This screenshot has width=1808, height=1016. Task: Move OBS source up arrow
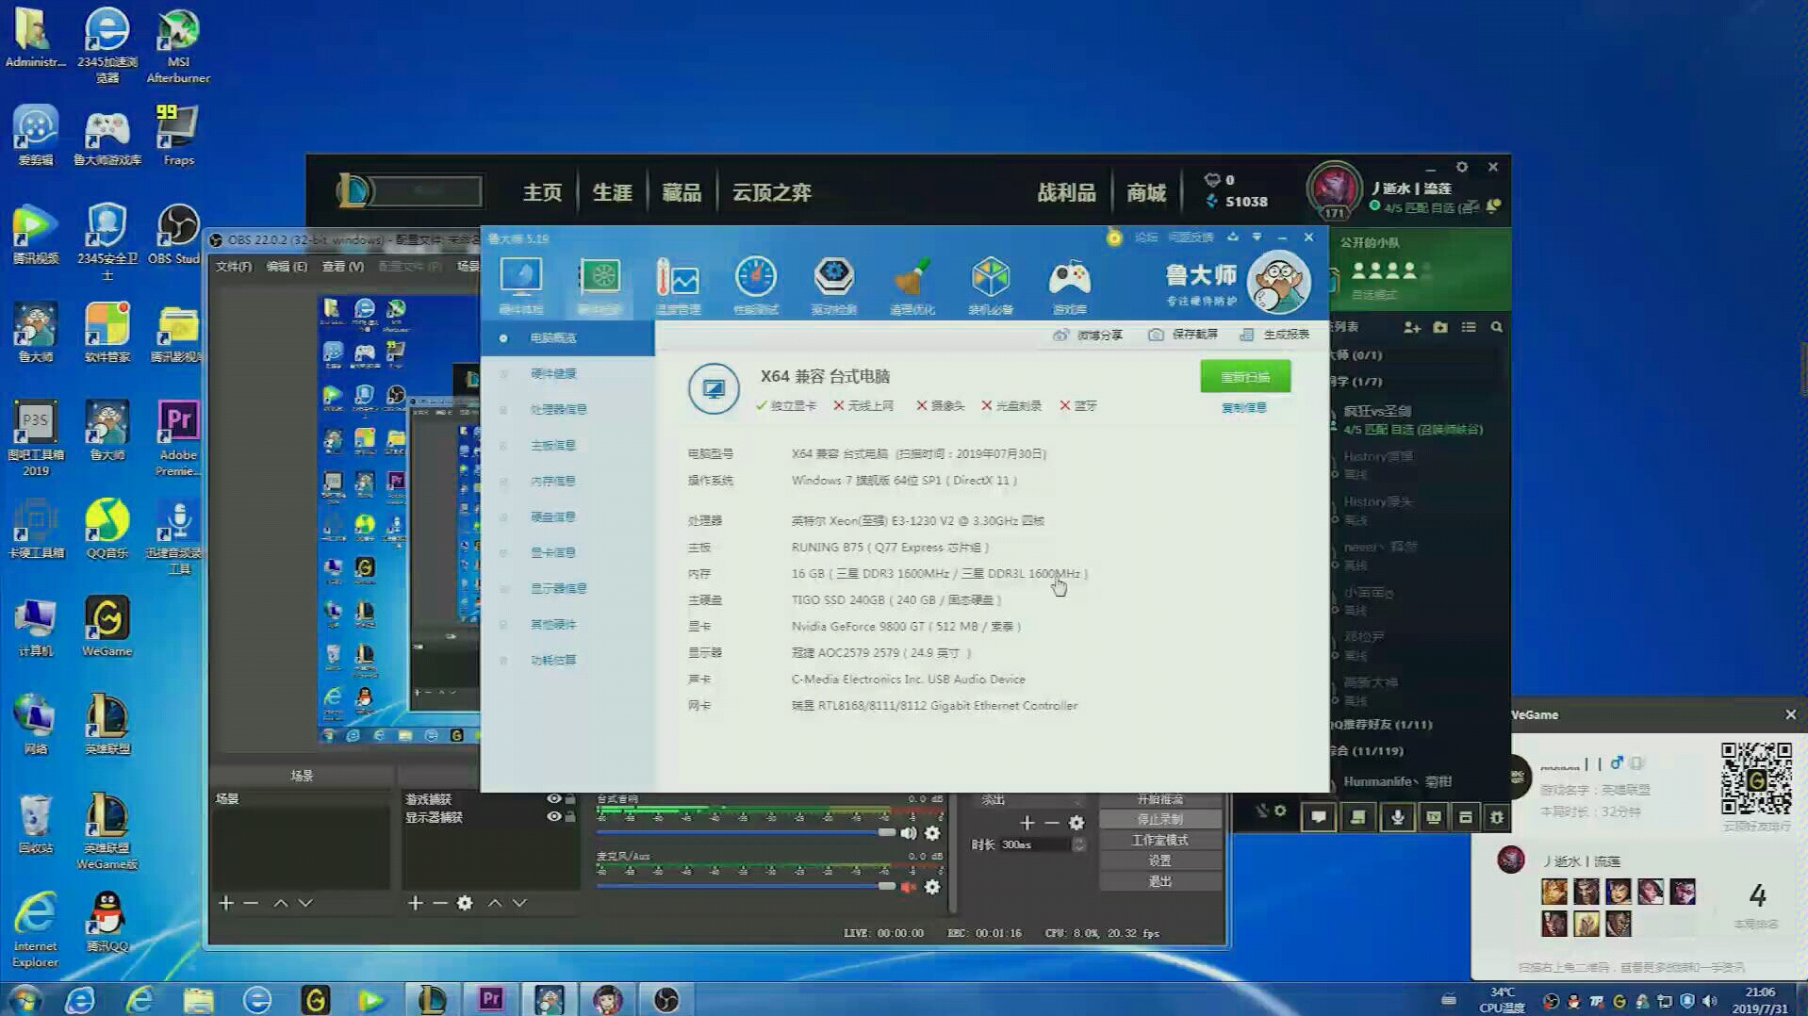tap(495, 903)
